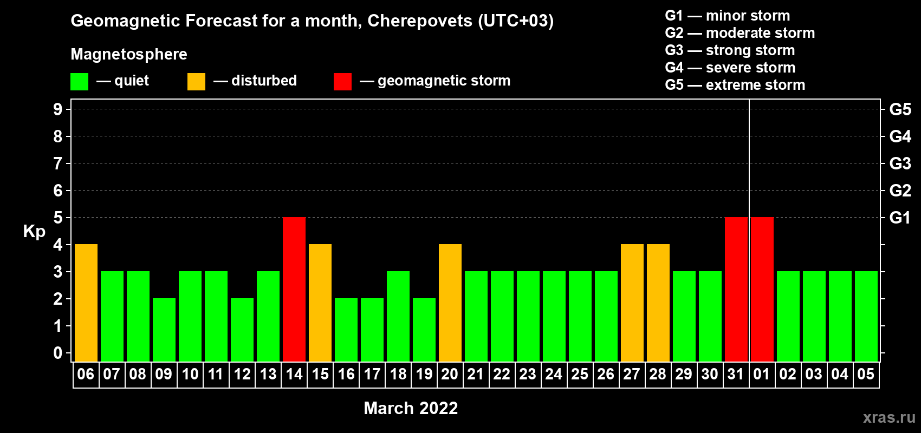Click the date cell labeled 23
This screenshot has width=921, height=433.
click(x=528, y=375)
